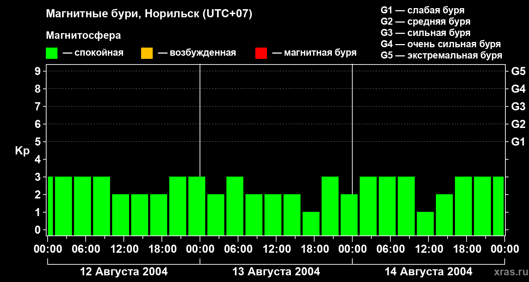Click the G5 label on right axis

[518, 71]
